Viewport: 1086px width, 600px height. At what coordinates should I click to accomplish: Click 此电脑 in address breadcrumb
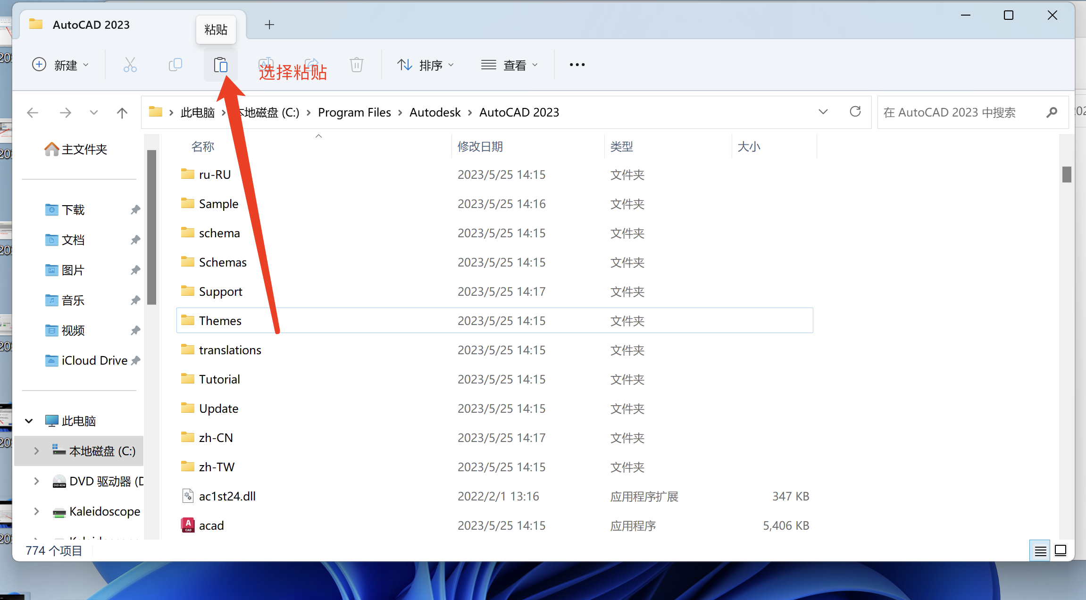[x=197, y=112]
